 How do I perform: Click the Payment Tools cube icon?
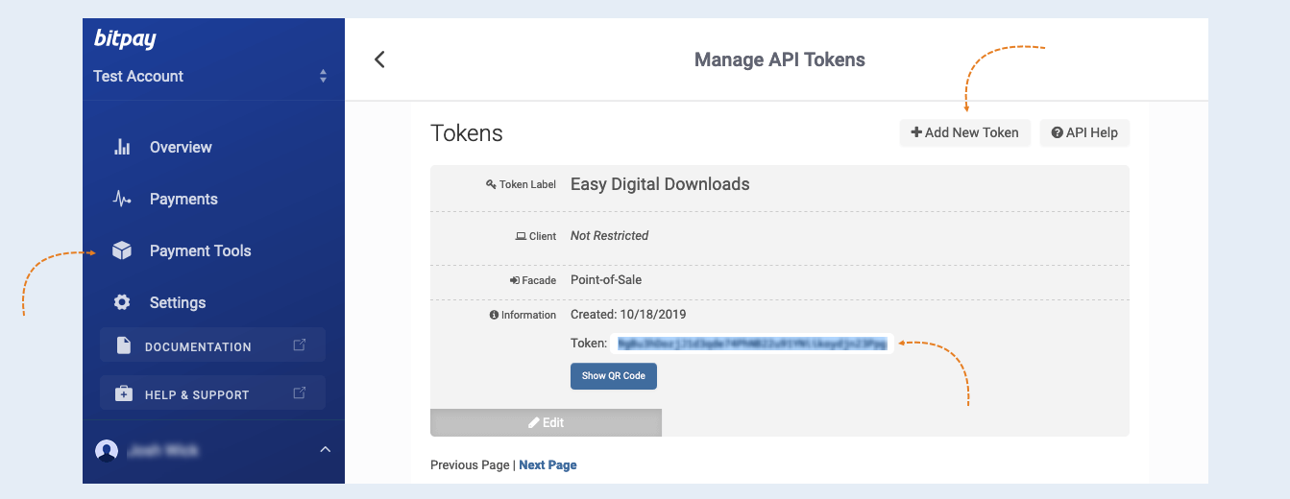(122, 250)
